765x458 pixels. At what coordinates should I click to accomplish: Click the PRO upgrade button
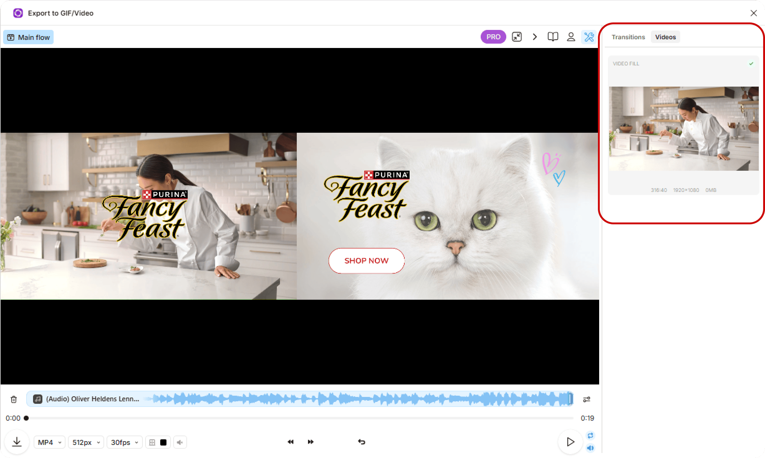493,37
